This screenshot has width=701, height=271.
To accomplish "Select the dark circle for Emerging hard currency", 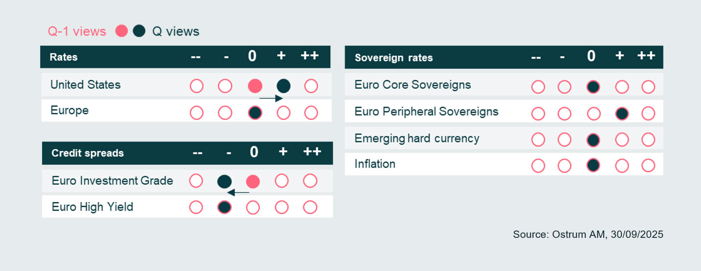I will click(593, 140).
